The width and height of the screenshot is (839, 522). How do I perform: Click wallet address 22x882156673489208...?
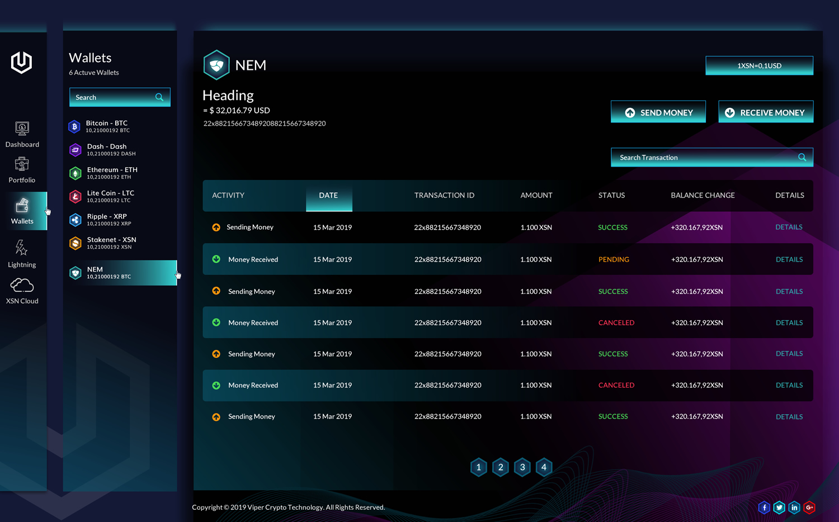click(x=265, y=124)
